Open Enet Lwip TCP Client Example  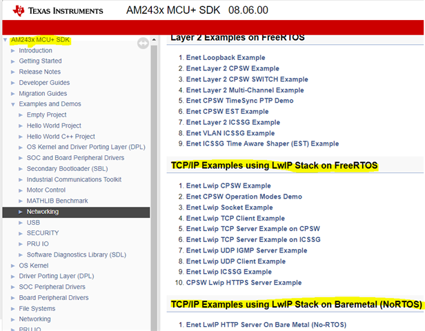[x=235, y=219]
